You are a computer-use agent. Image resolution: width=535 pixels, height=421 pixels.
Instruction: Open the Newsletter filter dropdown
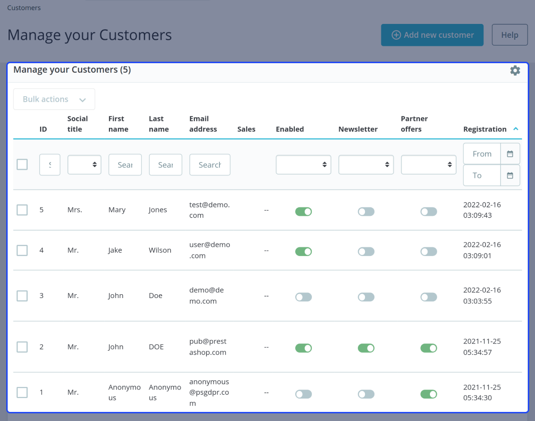366,165
